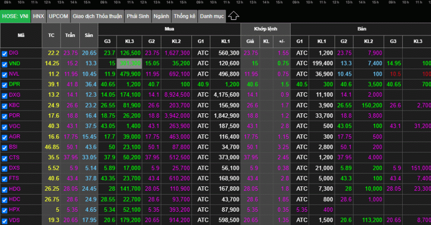Toggle the VGC row checkbox
Image resolution: width=431 pixels, height=225 pixels.
coord(5,127)
